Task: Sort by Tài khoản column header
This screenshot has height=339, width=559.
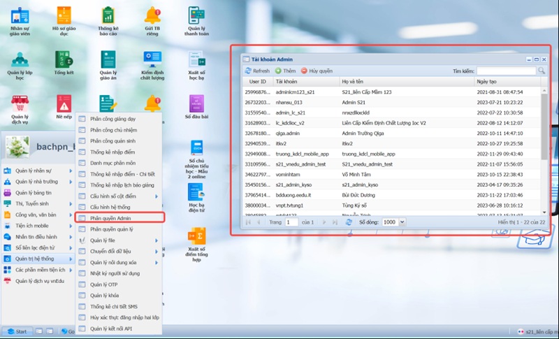Action: click(x=306, y=82)
